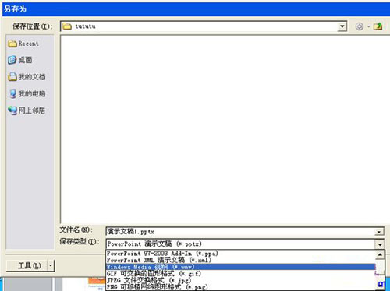This screenshot has height=291, width=390.
Task: Click the tututu folder icon in location box
Action: pos(67,26)
